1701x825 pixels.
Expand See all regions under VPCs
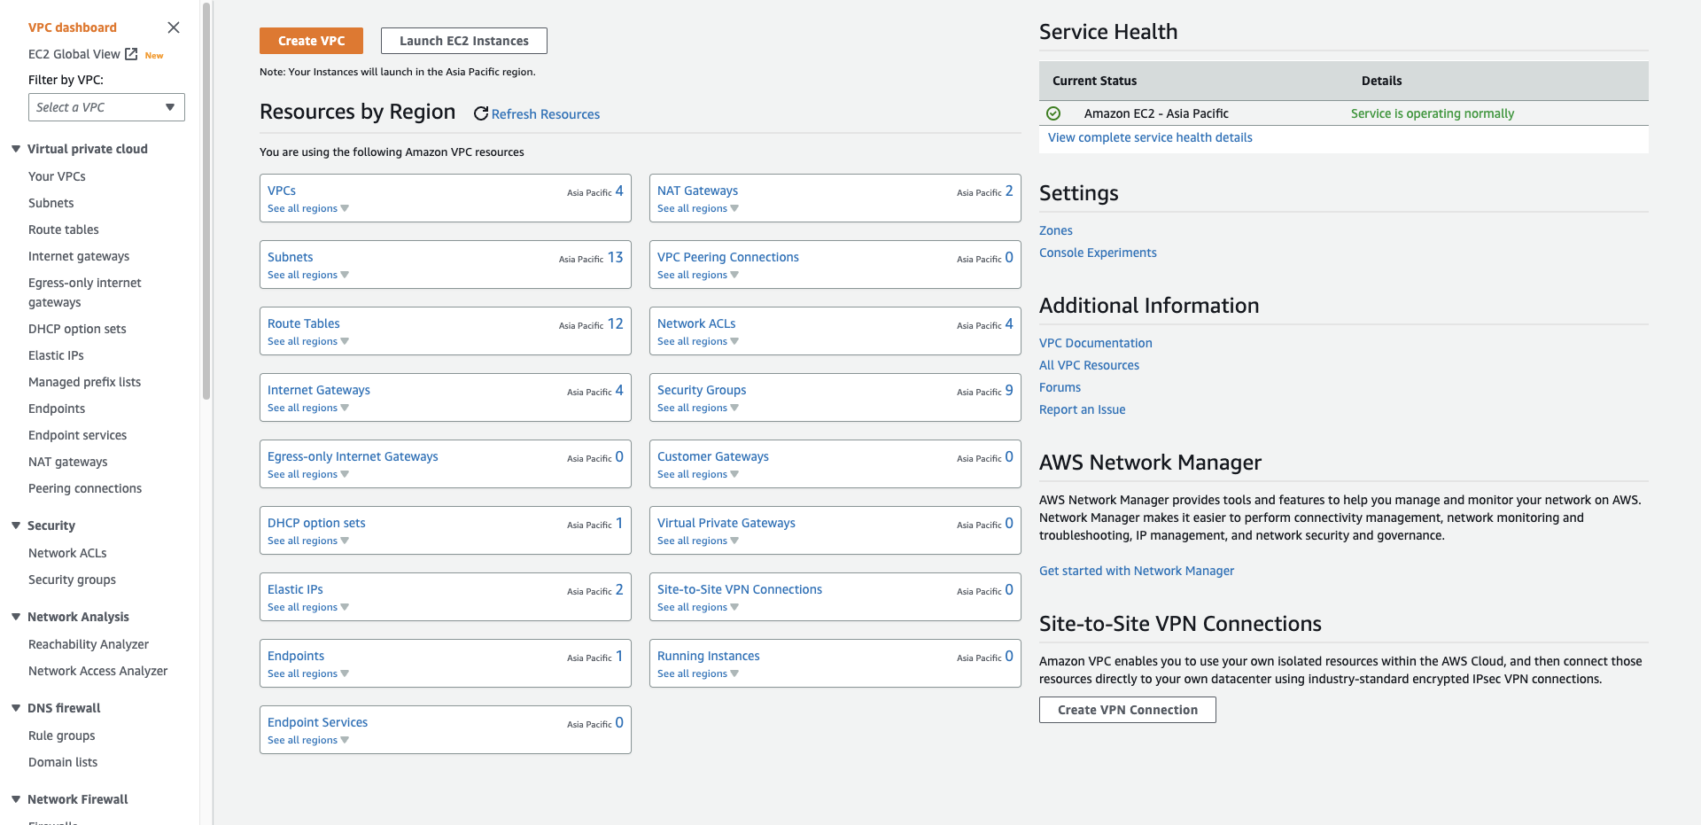point(307,208)
